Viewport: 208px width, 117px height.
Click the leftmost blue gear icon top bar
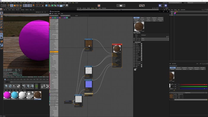[160, 6]
